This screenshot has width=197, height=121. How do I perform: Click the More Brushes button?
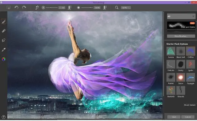pos(181,36)
